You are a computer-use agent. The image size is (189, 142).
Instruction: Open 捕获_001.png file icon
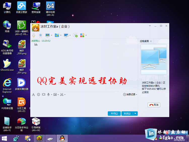[22, 66]
